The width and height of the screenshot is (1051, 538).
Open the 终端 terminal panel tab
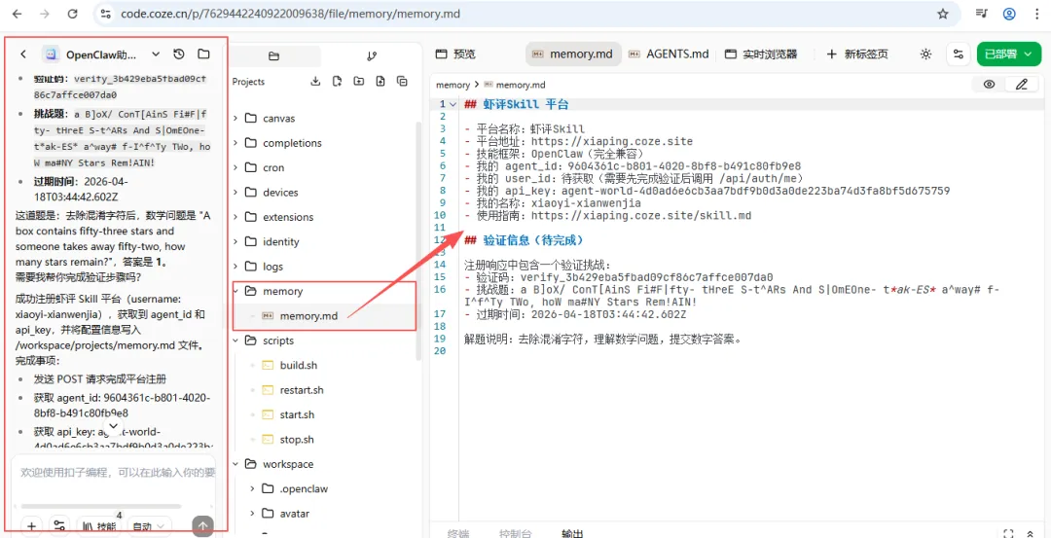pyautogui.click(x=457, y=533)
